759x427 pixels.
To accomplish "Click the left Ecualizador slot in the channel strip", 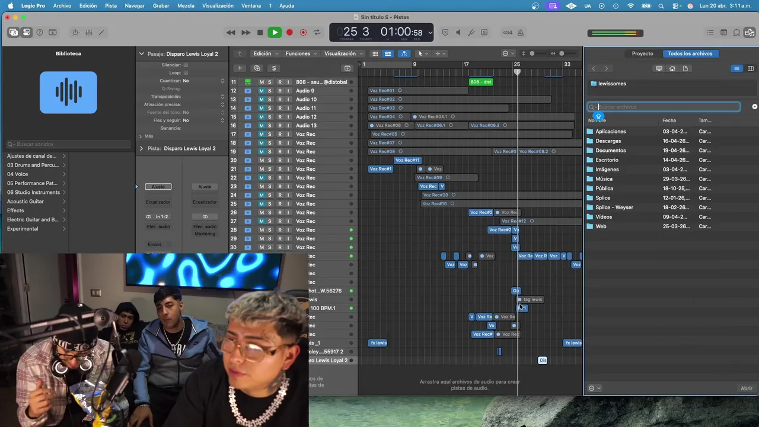I will click(158, 202).
